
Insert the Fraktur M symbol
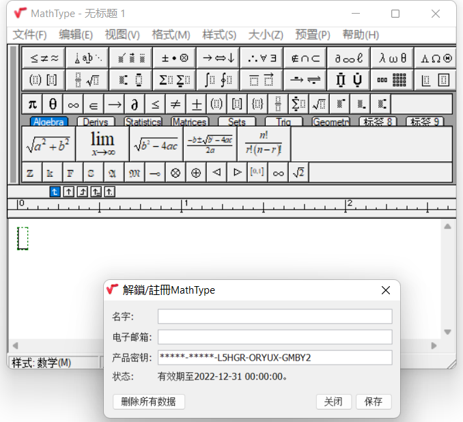(x=135, y=173)
